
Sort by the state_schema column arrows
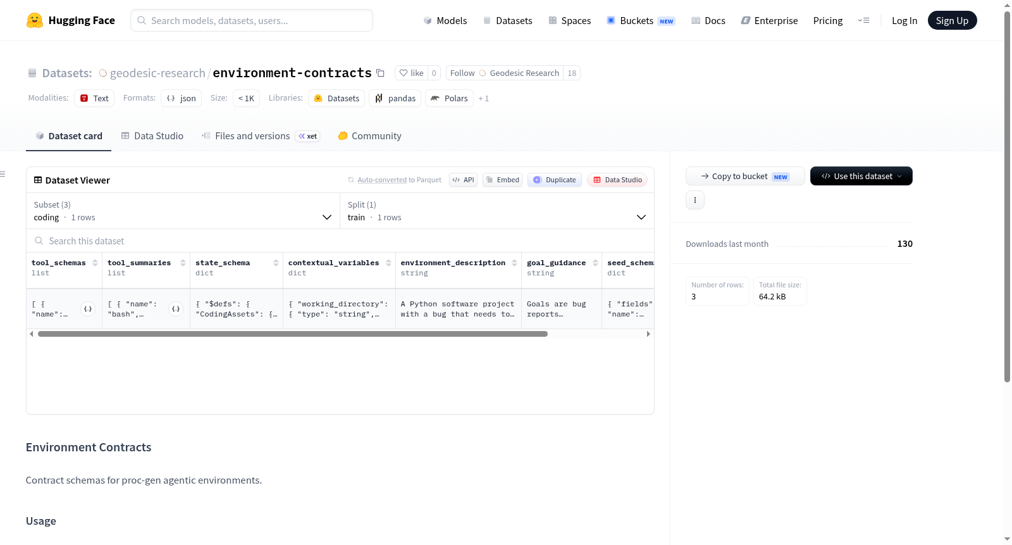[276, 263]
